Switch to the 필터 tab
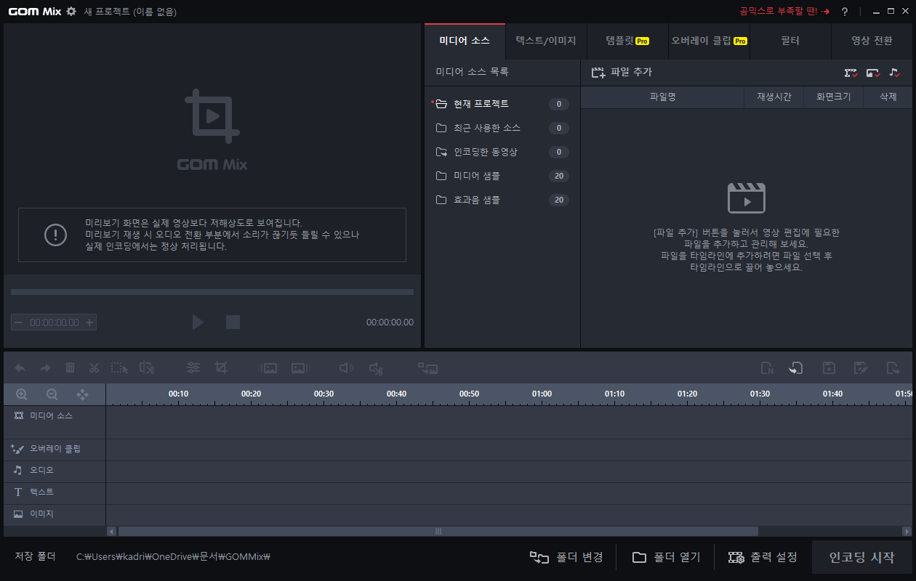Screen dimensions: 916x581 click(x=790, y=41)
